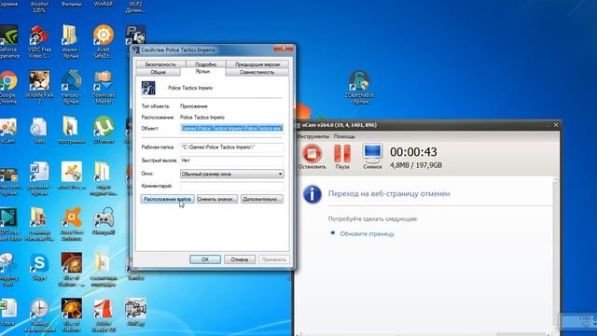Click the Переход на веб-страницу отменен heading

pyautogui.click(x=389, y=193)
